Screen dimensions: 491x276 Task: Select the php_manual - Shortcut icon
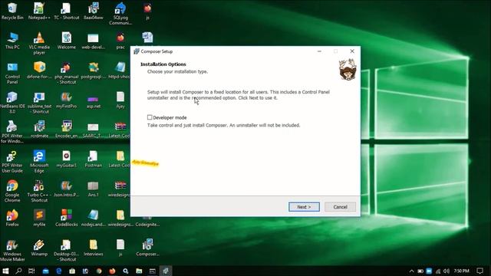67,73
